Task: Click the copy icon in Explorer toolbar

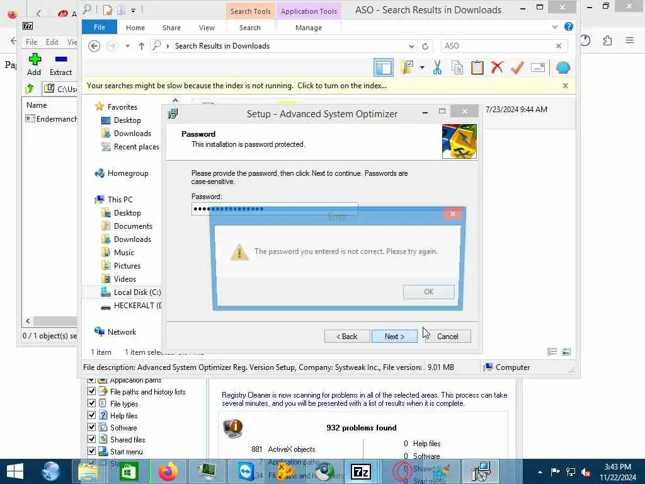Action: coord(457,67)
